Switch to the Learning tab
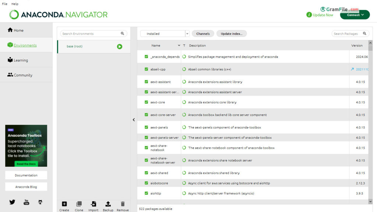Image resolution: width=377 pixels, height=212 pixels. click(21, 60)
